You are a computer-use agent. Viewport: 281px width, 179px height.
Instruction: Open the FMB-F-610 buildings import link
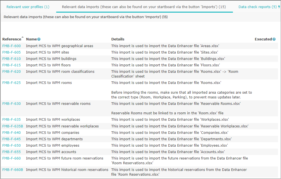tap(11, 59)
